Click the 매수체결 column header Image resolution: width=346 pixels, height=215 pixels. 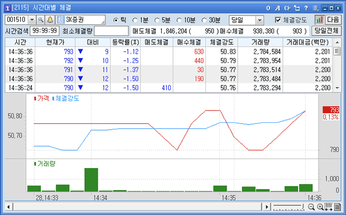(x=189, y=42)
